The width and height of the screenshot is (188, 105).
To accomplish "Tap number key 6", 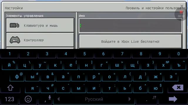I will 103,54.
